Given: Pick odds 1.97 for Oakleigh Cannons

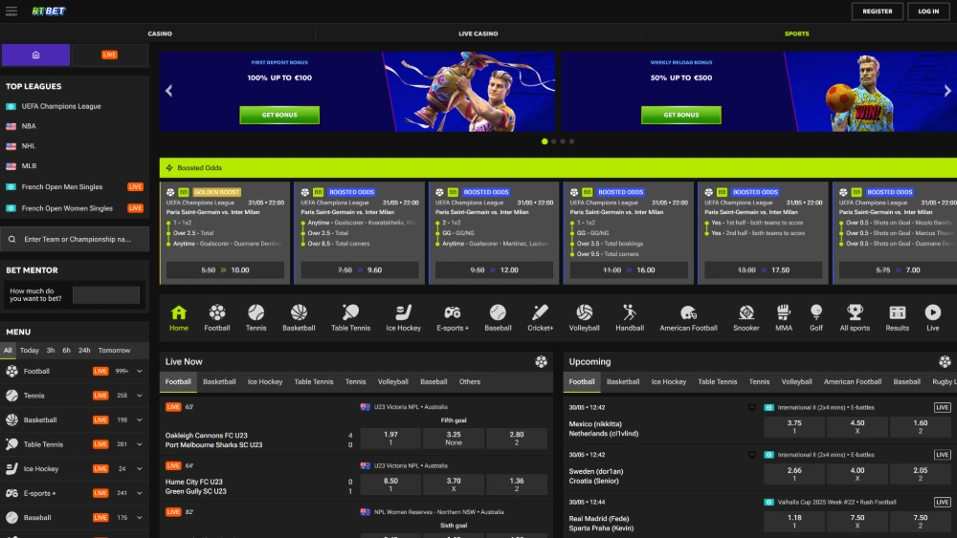Looking at the screenshot, I should click(390, 438).
